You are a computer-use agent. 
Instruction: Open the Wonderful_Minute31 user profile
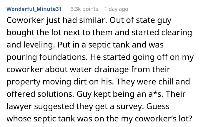pos(34,9)
